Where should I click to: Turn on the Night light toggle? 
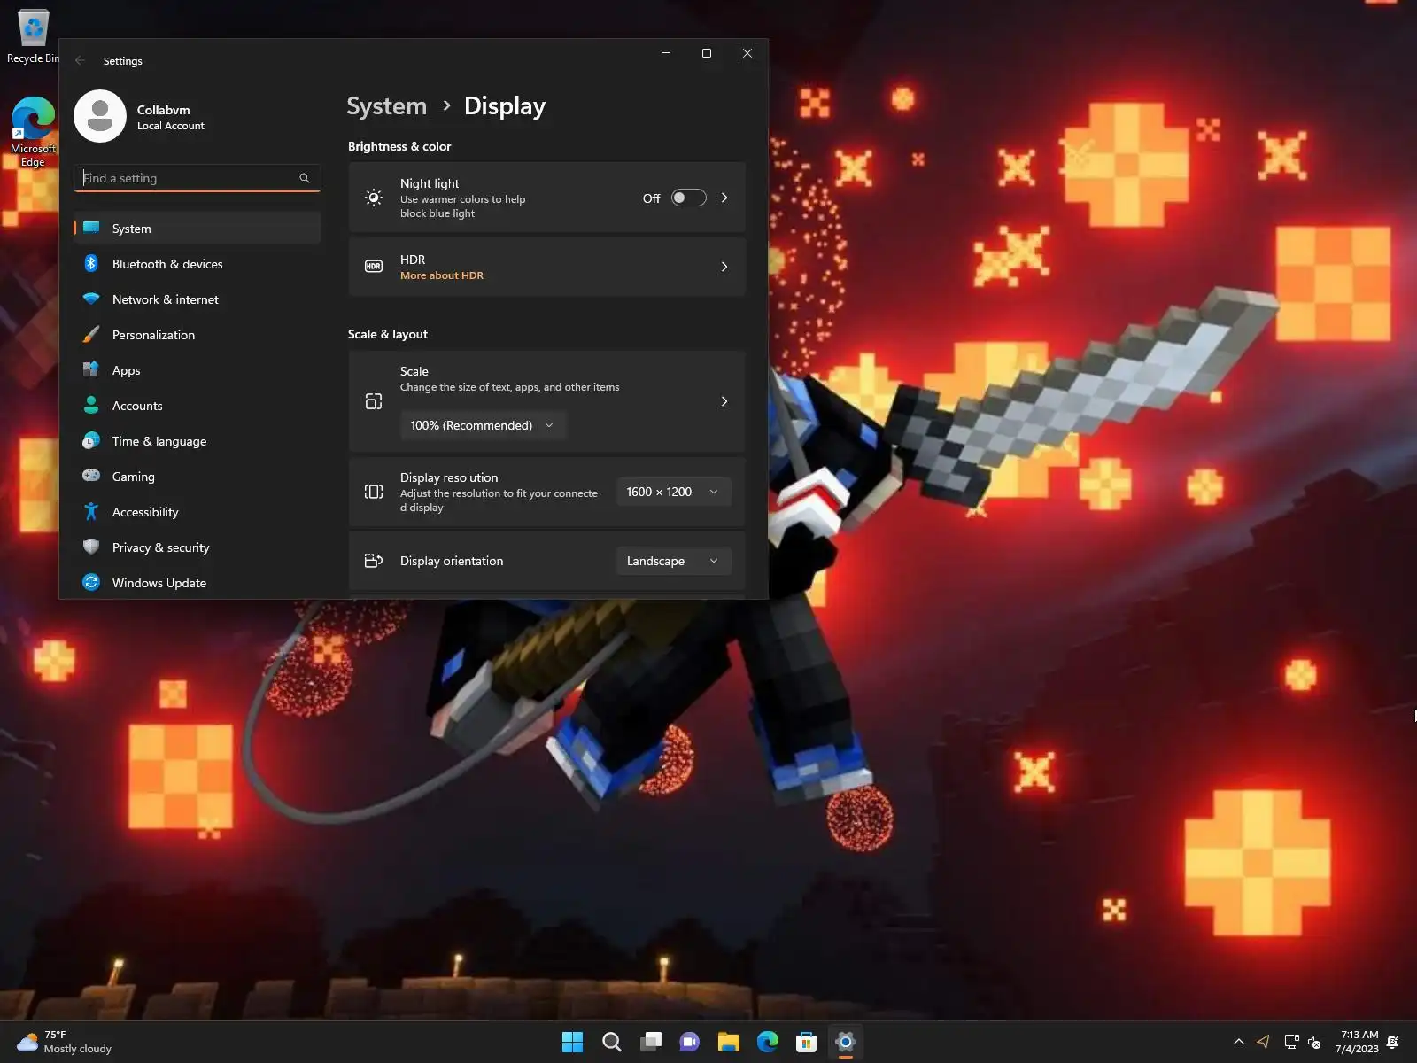point(688,198)
